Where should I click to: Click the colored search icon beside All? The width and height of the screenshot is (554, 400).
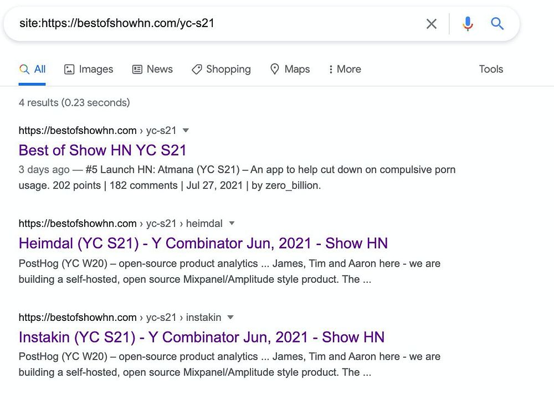click(x=24, y=69)
